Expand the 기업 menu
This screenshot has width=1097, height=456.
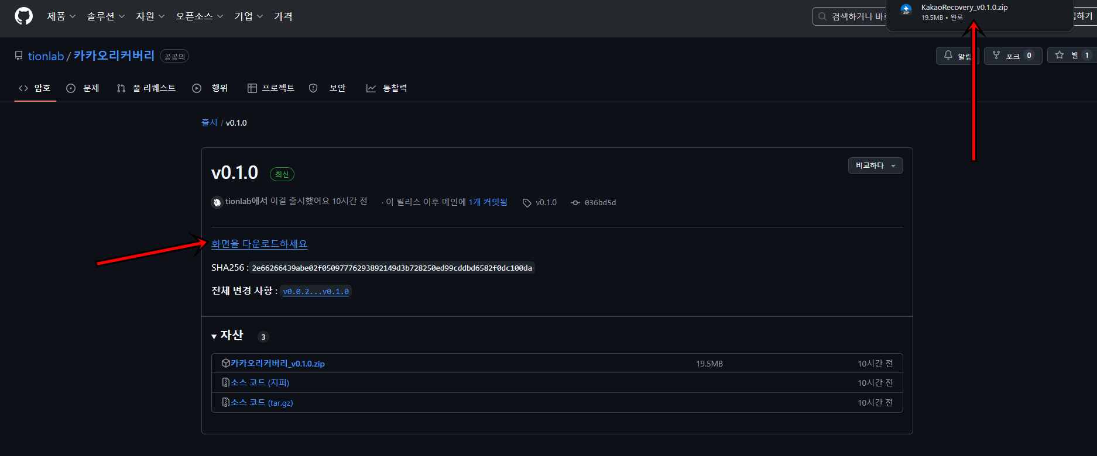[x=248, y=16]
